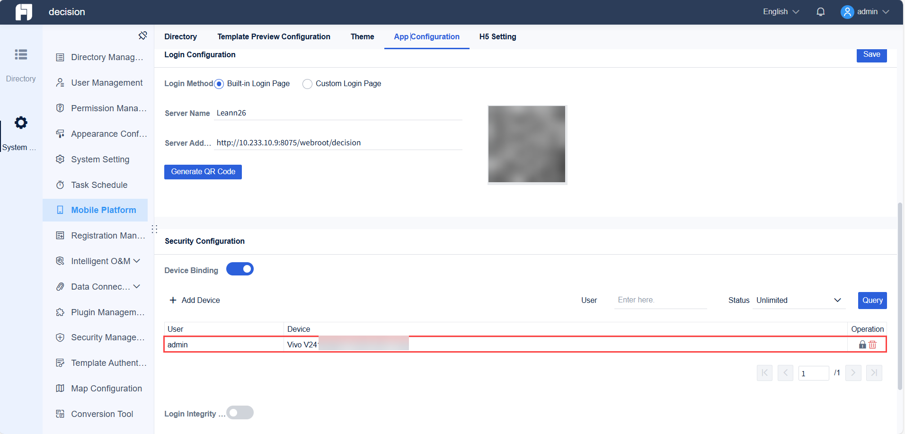Click the Permission Management shield icon
Image resolution: width=905 pixels, height=434 pixels.
60,108
